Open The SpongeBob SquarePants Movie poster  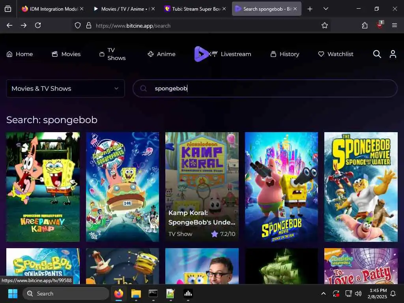[x=122, y=187]
